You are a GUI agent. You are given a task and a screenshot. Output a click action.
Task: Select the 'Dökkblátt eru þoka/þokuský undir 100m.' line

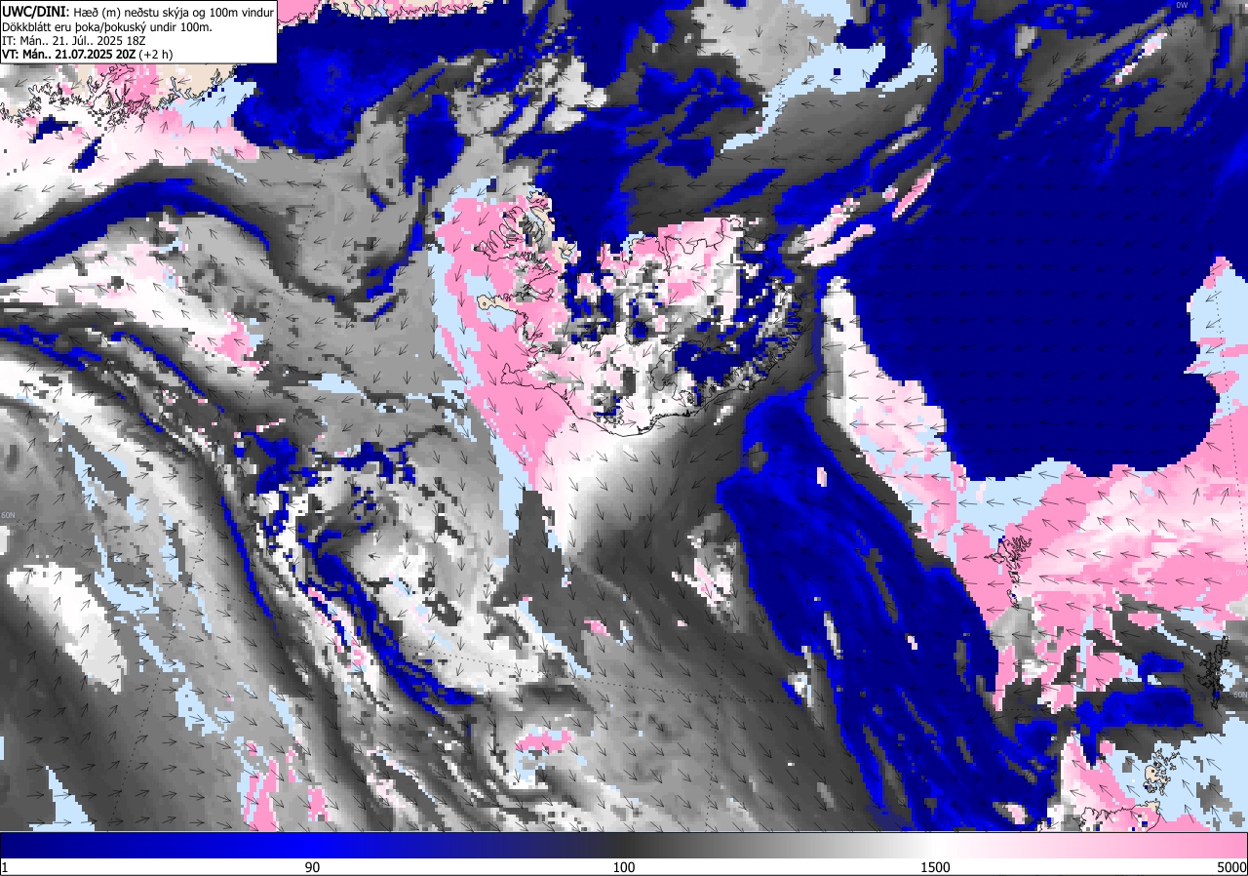pyautogui.click(x=107, y=26)
